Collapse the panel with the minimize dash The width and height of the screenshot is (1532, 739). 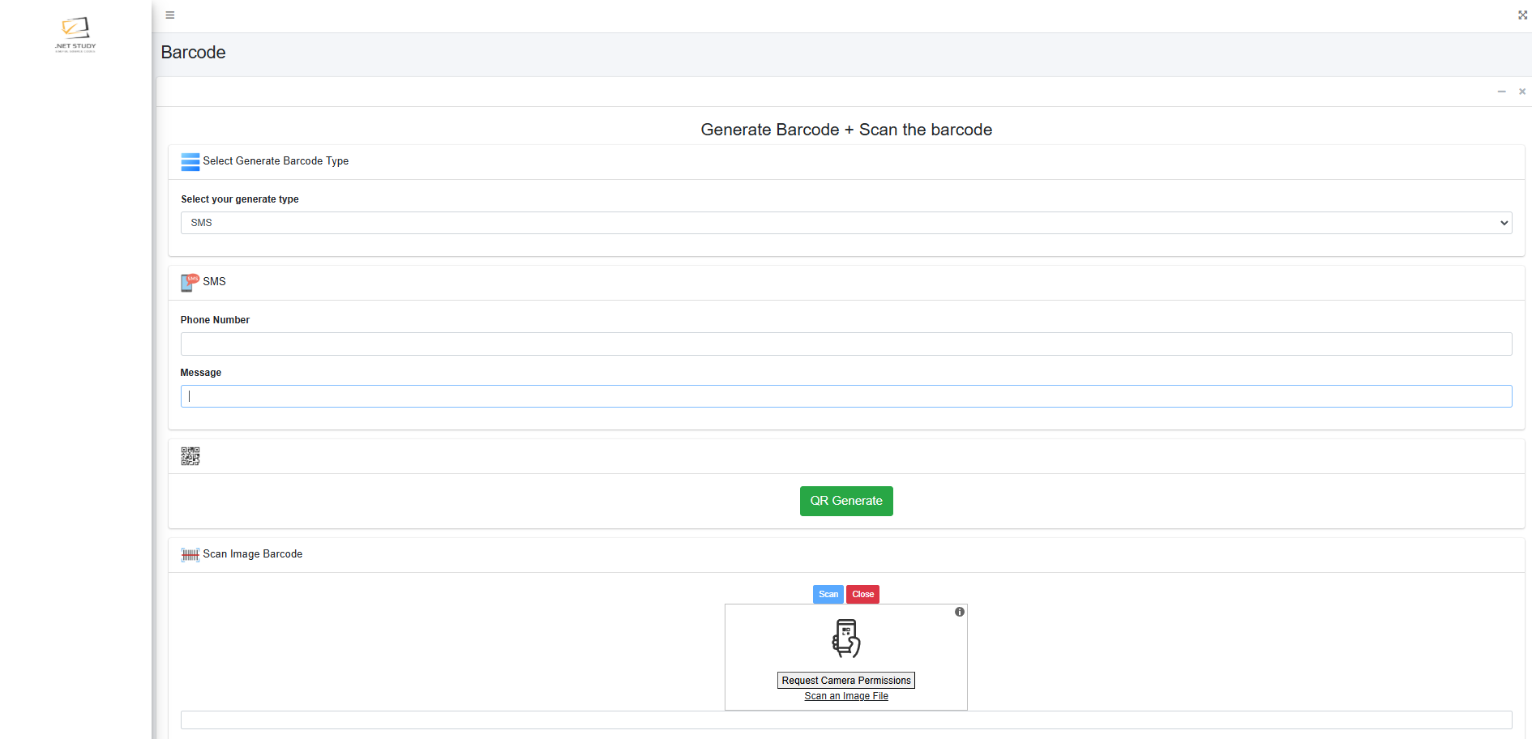(x=1501, y=92)
